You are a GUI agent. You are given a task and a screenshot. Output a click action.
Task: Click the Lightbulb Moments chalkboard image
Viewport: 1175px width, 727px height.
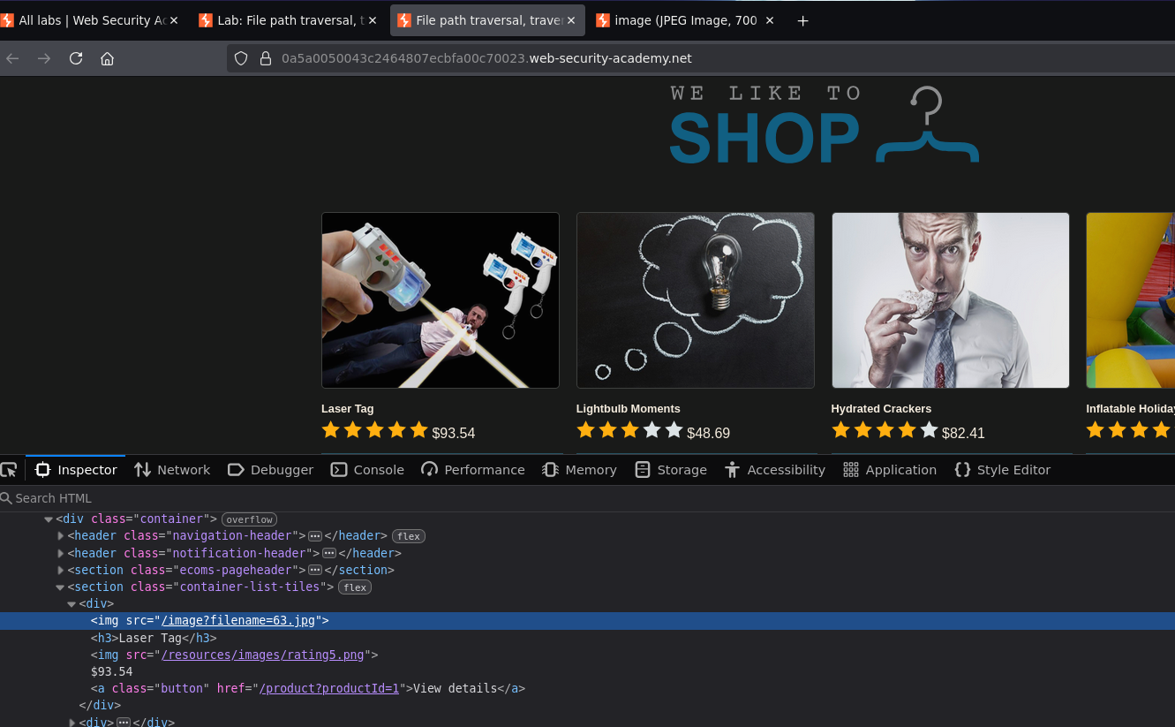[696, 300]
